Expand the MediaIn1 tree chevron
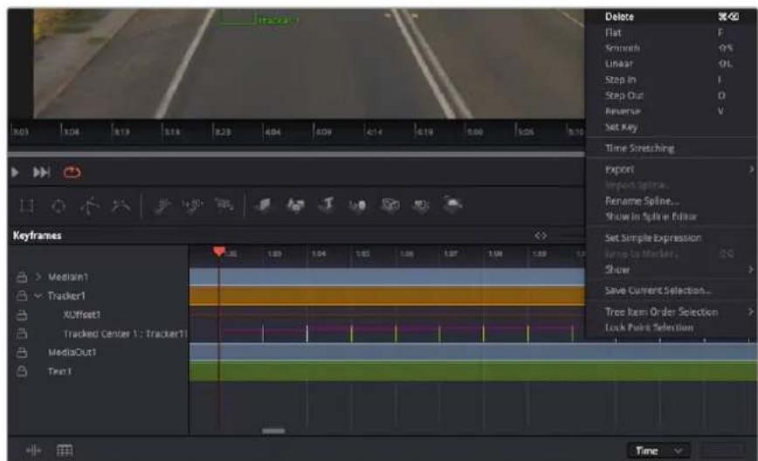This screenshot has height=461, width=758. (x=38, y=277)
